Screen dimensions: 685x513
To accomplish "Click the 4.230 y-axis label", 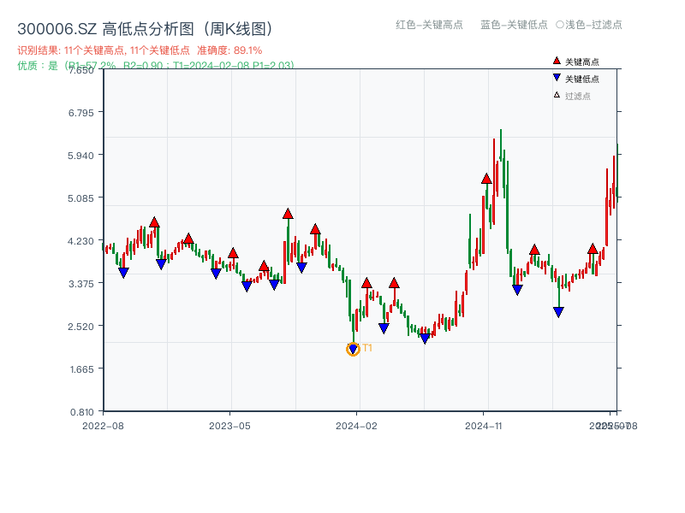I will (x=80, y=241).
